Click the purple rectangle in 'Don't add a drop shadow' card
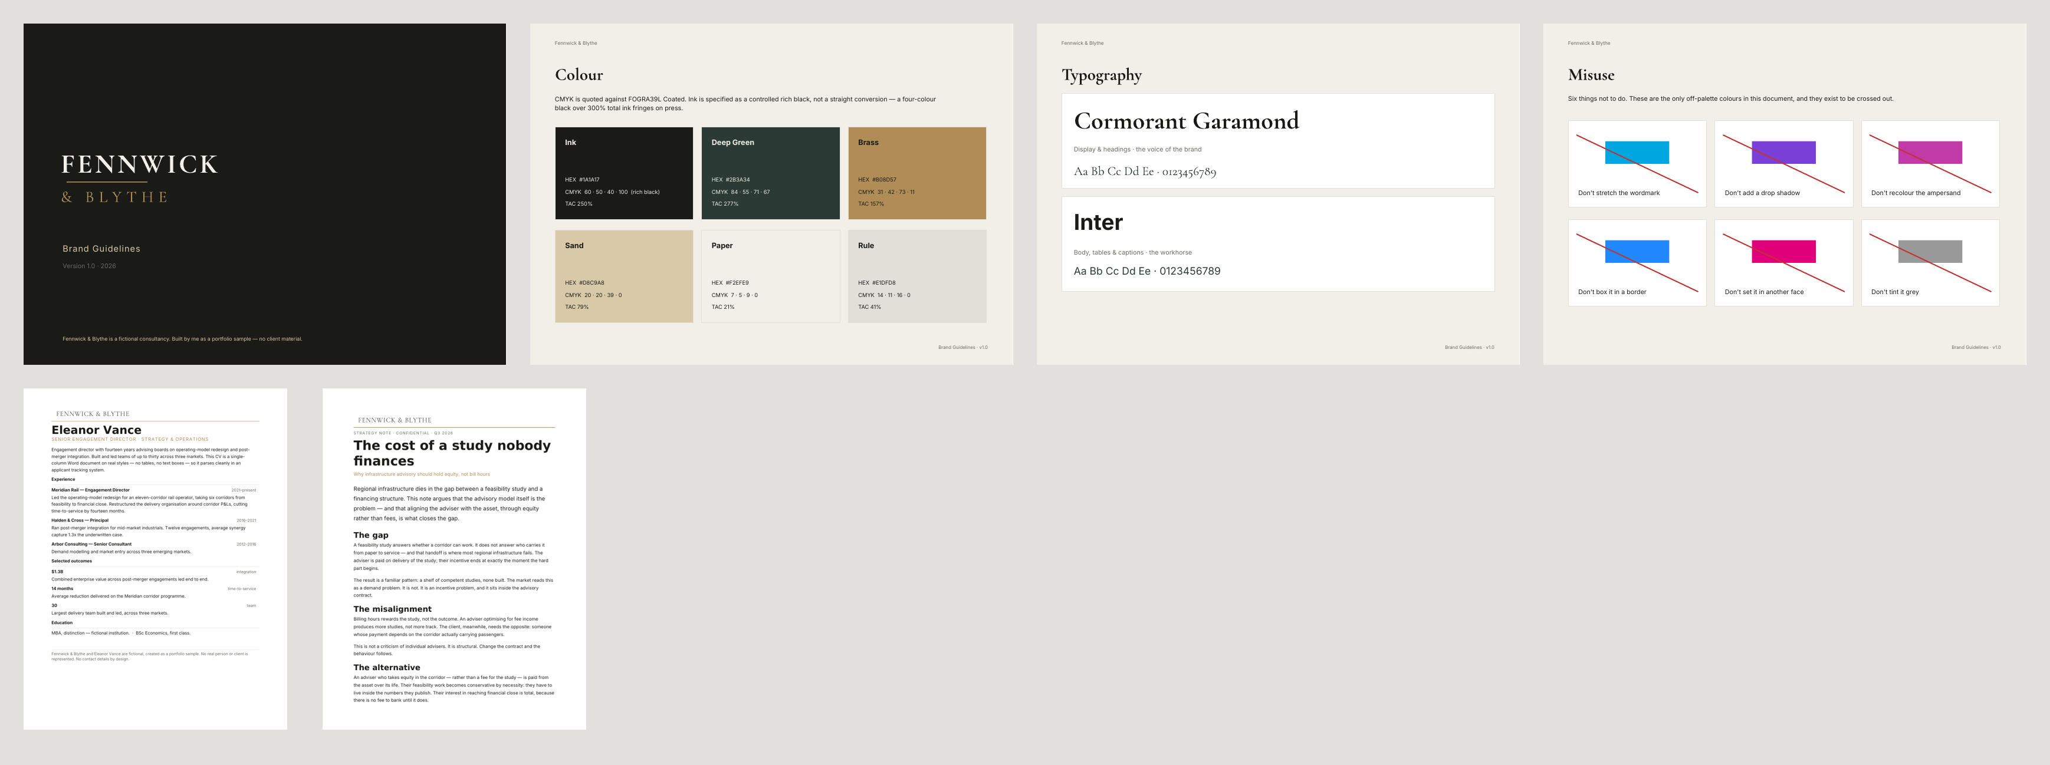This screenshot has width=2050, height=765. coord(1783,153)
